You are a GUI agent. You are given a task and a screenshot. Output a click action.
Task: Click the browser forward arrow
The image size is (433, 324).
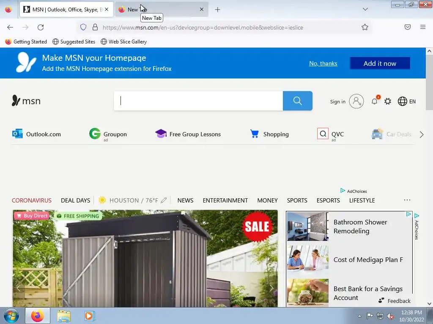point(25,27)
